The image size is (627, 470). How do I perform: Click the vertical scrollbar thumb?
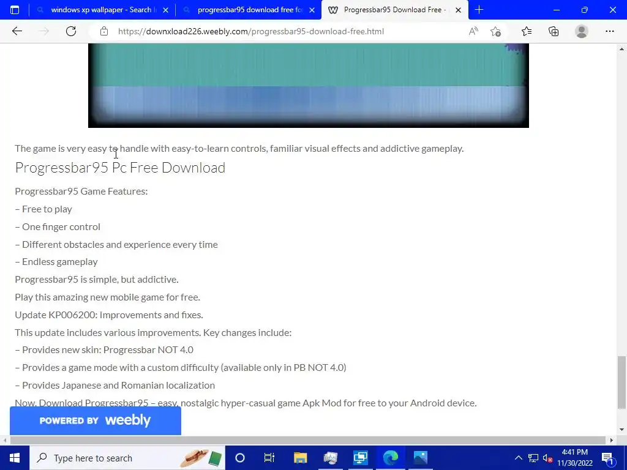(621, 382)
